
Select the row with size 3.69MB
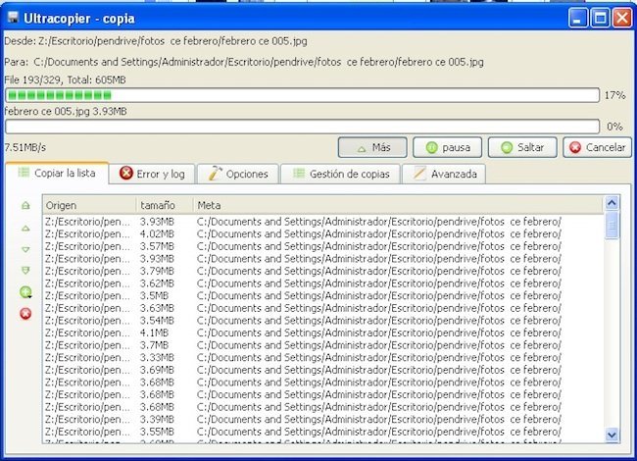pyautogui.click(x=323, y=370)
